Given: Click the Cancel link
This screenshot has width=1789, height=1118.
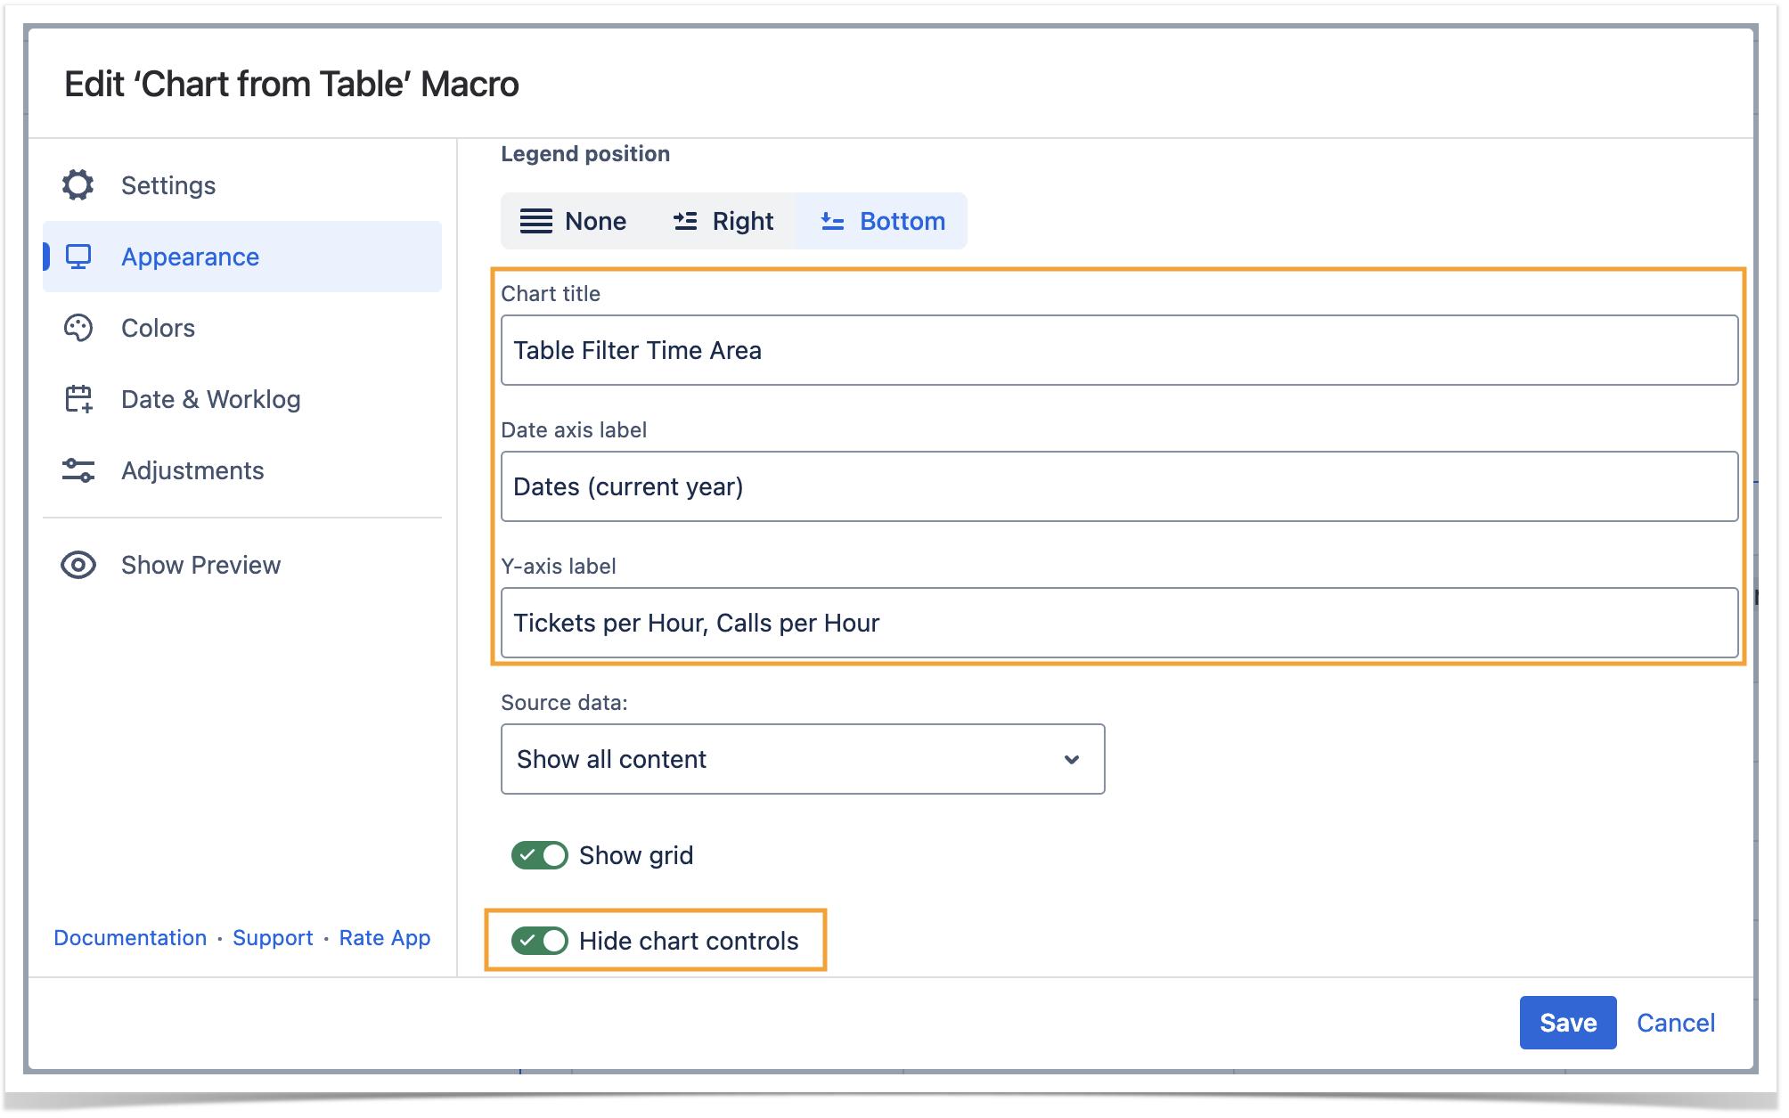Looking at the screenshot, I should [1675, 1023].
